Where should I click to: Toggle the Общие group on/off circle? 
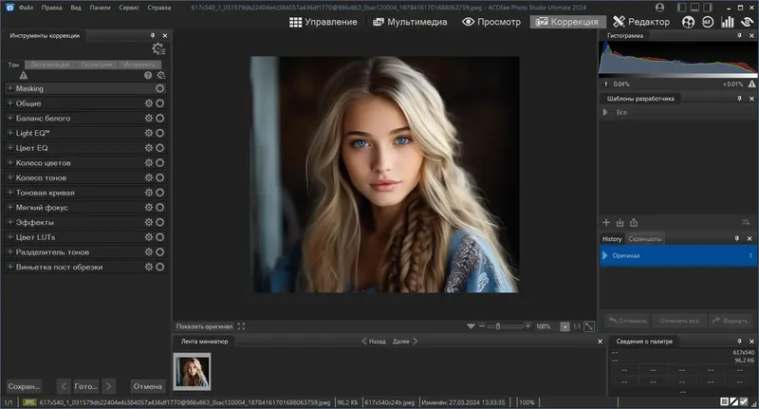(x=159, y=103)
